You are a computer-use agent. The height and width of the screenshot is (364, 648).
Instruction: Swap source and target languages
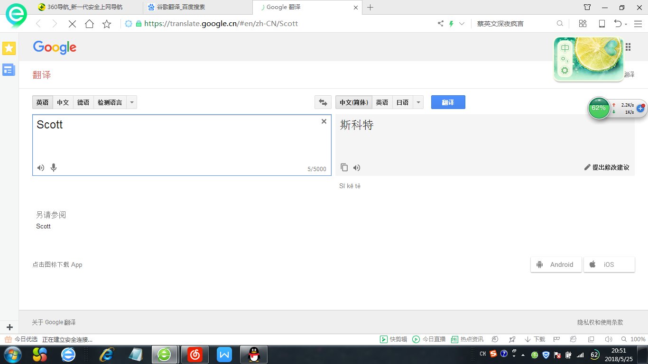pos(323,102)
